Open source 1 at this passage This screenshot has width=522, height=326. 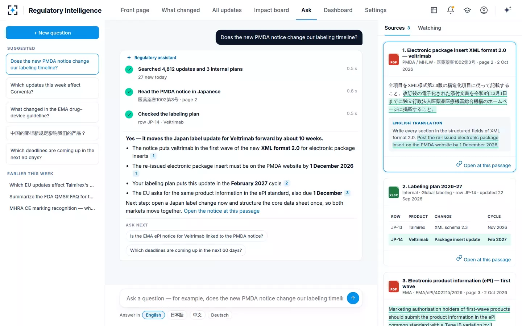point(483,165)
